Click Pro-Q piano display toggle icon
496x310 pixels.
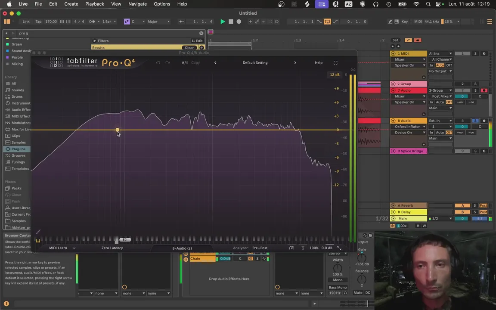[38, 241]
